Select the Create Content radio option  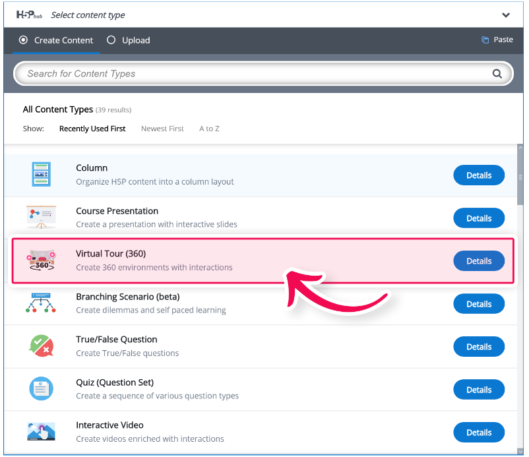(x=23, y=40)
